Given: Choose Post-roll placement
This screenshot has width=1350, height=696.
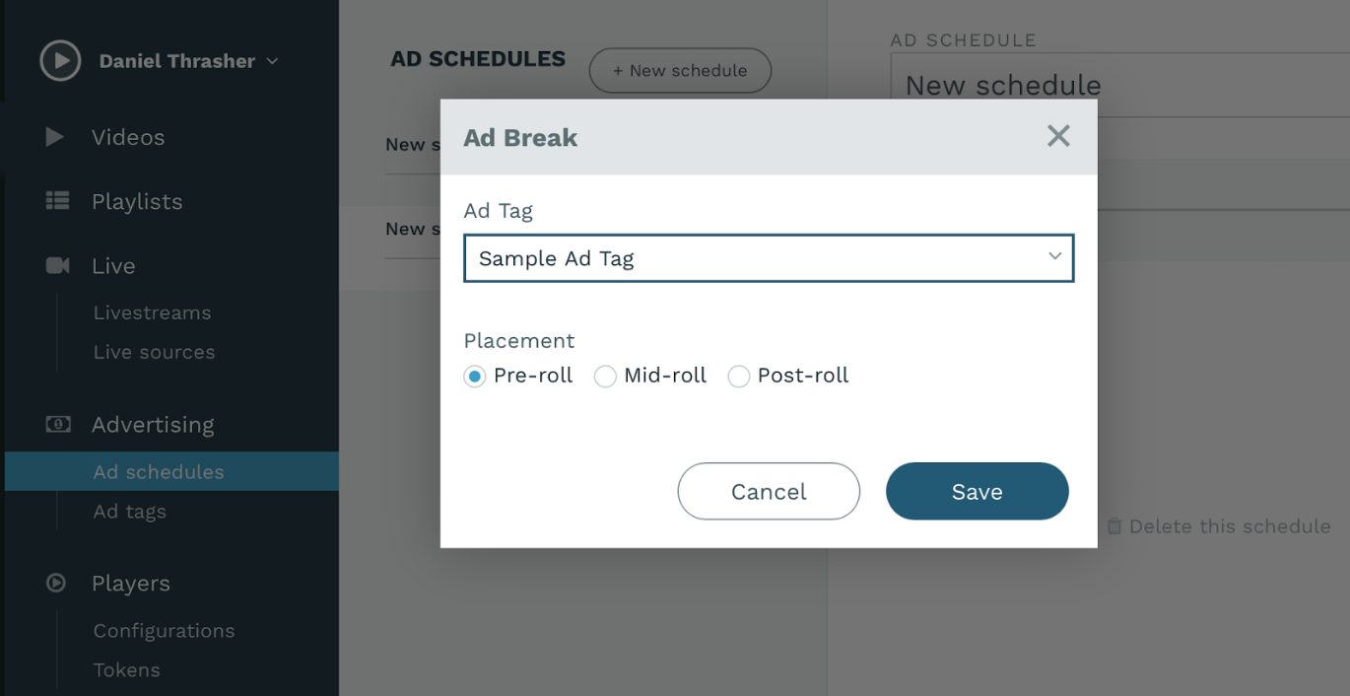Looking at the screenshot, I should pos(738,376).
